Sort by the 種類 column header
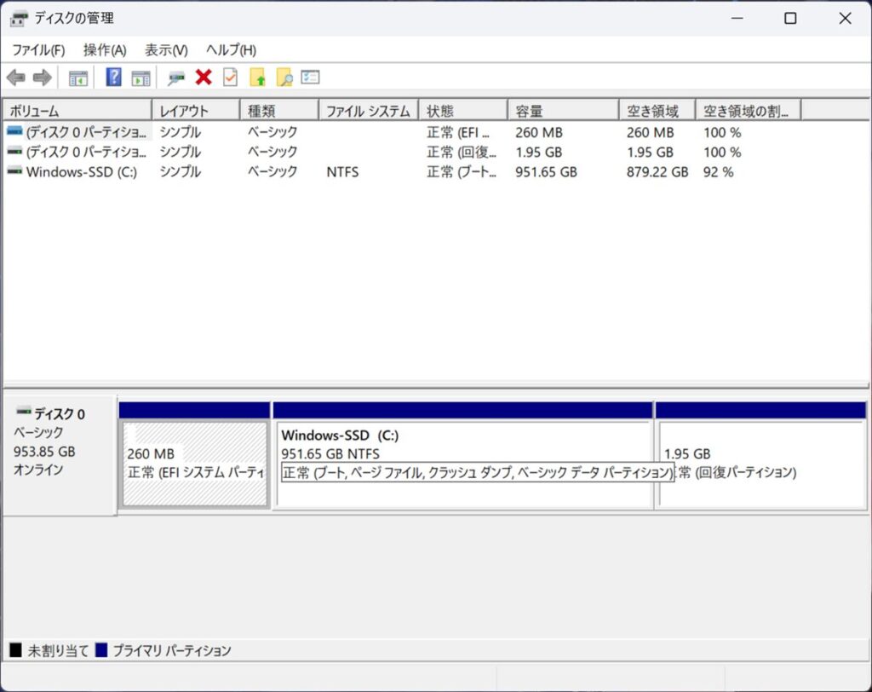The width and height of the screenshot is (872, 692). pos(279,111)
